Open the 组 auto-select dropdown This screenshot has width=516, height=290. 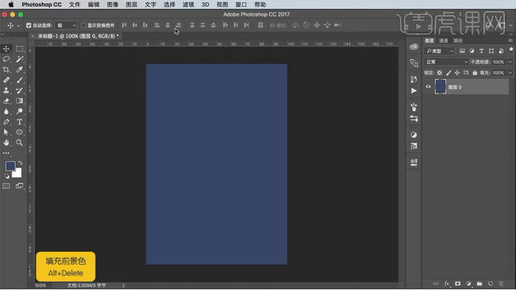(x=66, y=25)
